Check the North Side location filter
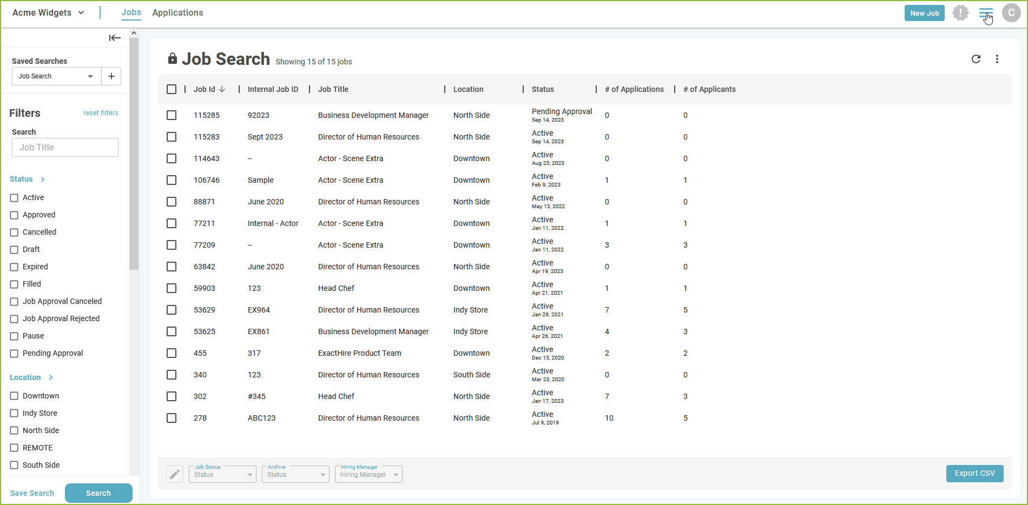Image resolution: width=1028 pixels, height=505 pixels. click(14, 430)
